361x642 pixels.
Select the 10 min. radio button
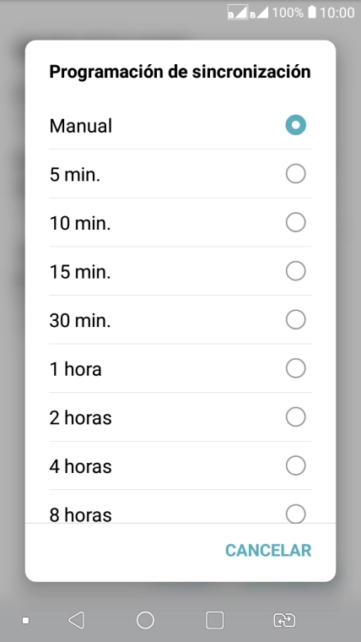point(295,222)
